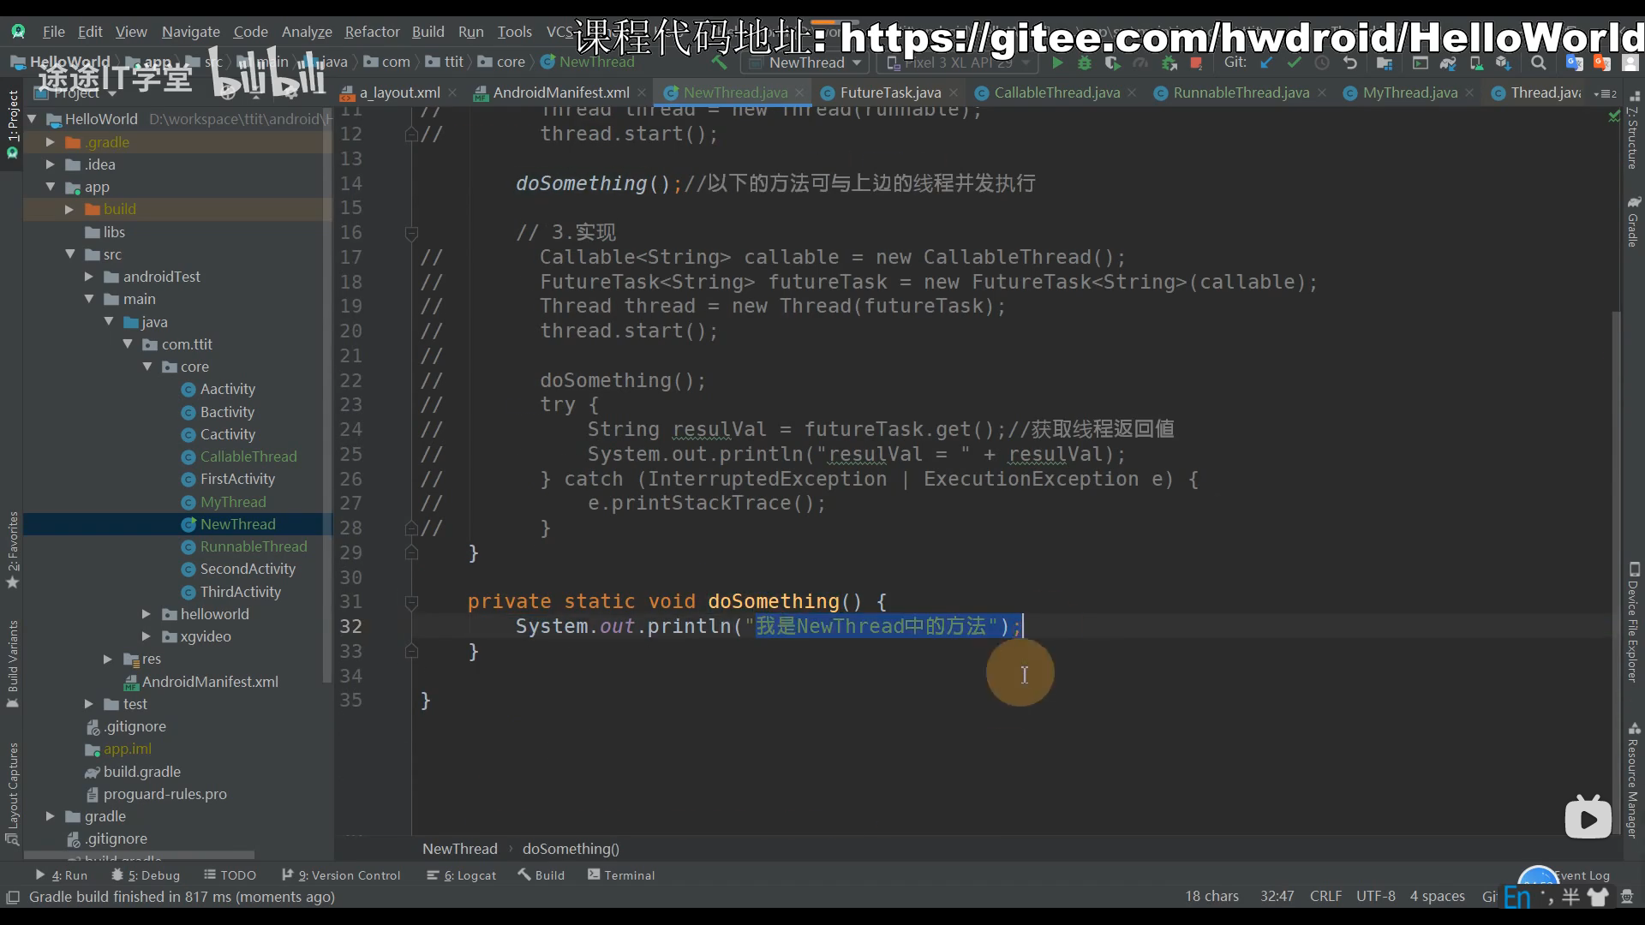Viewport: 1645px width, 925px height.
Task: Click the tool windows quick access icon in status bar
Action: (13, 897)
